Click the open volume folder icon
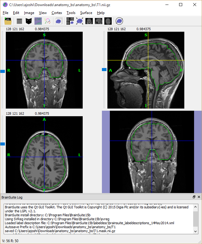The image size is (202, 244). (x=8, y=21)
